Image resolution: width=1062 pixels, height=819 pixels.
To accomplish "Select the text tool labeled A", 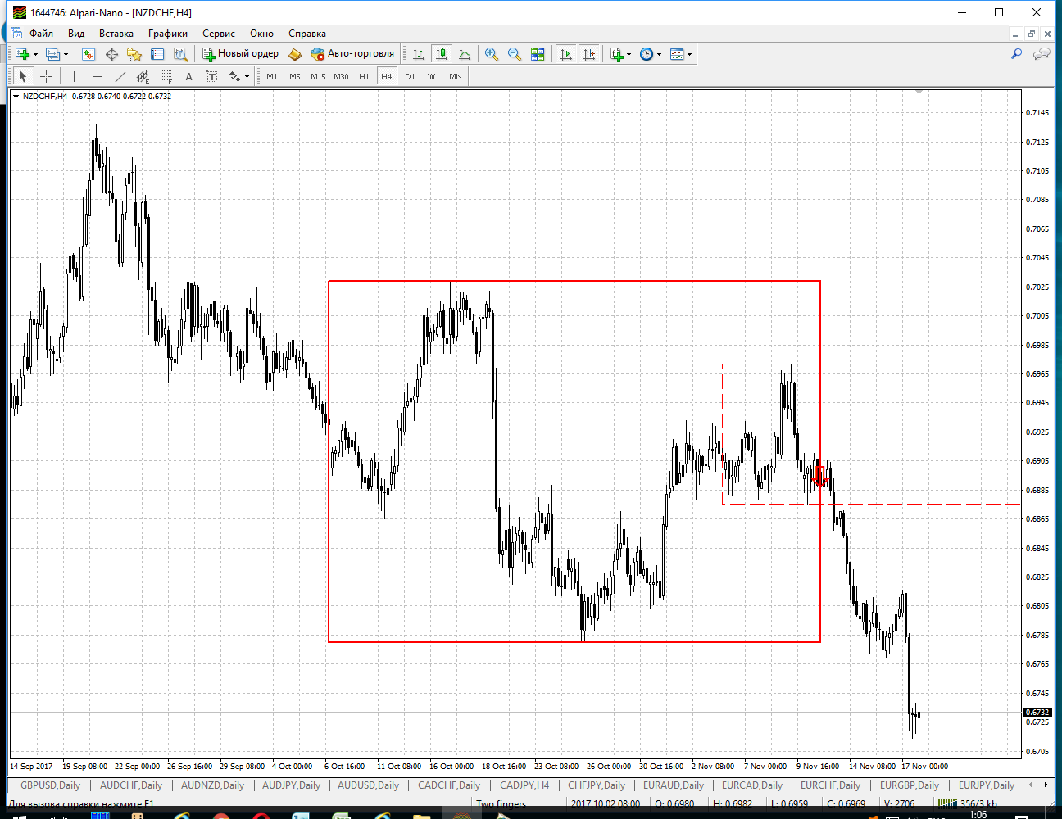I will [x=188, y=76].
